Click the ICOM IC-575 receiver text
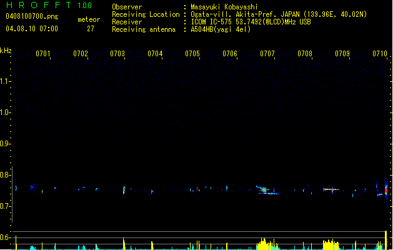Image resolution: width=393 pixels, height=250 pixels. click(x=251, y=22)
